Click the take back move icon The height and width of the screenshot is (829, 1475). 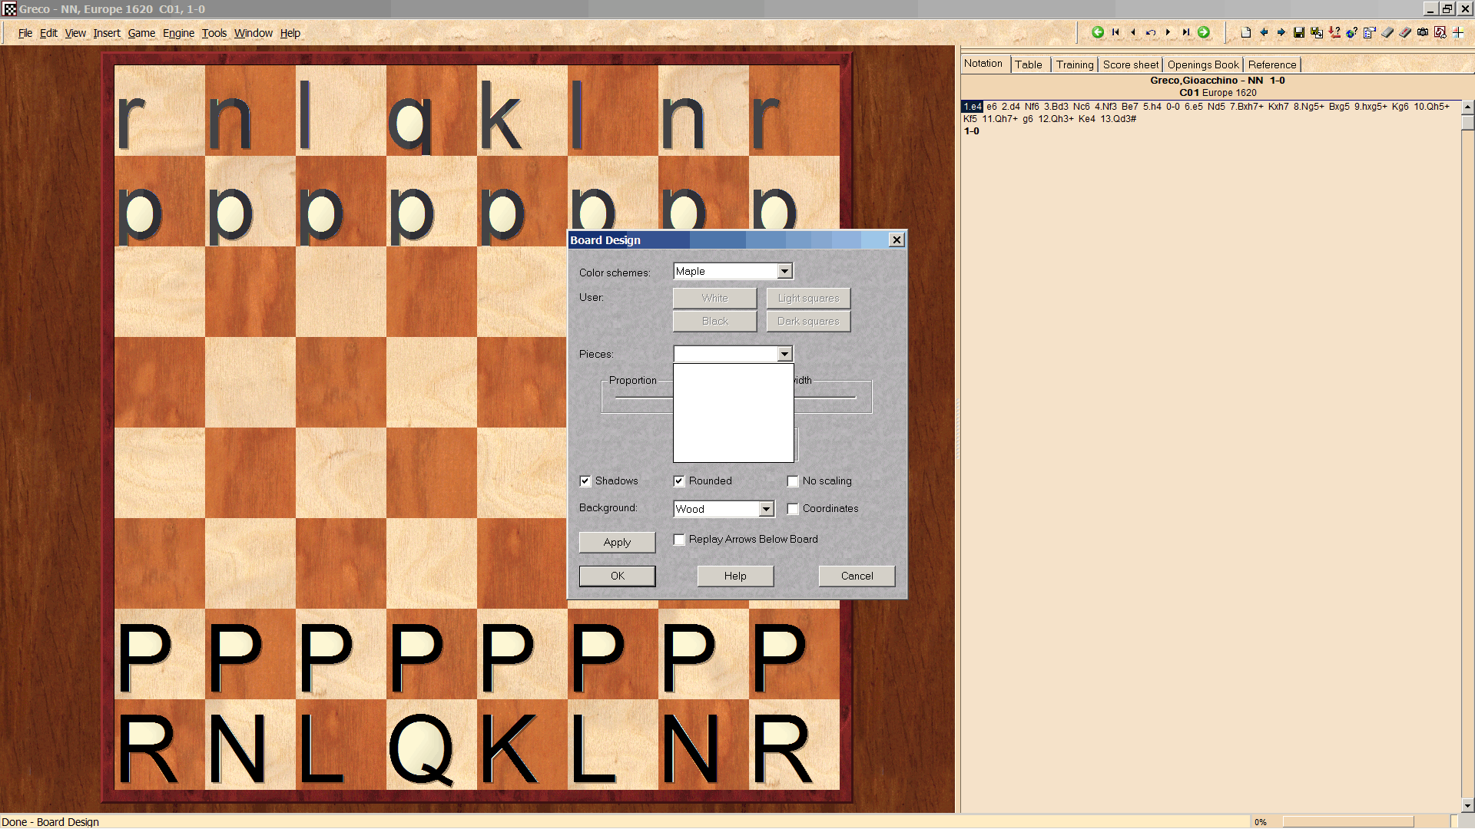(x=1151, y=32)
